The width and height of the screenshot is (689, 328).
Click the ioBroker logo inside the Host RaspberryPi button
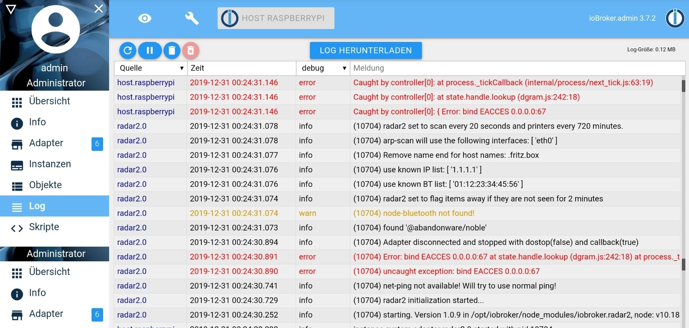pyautogui.click(x=230, y=18)
